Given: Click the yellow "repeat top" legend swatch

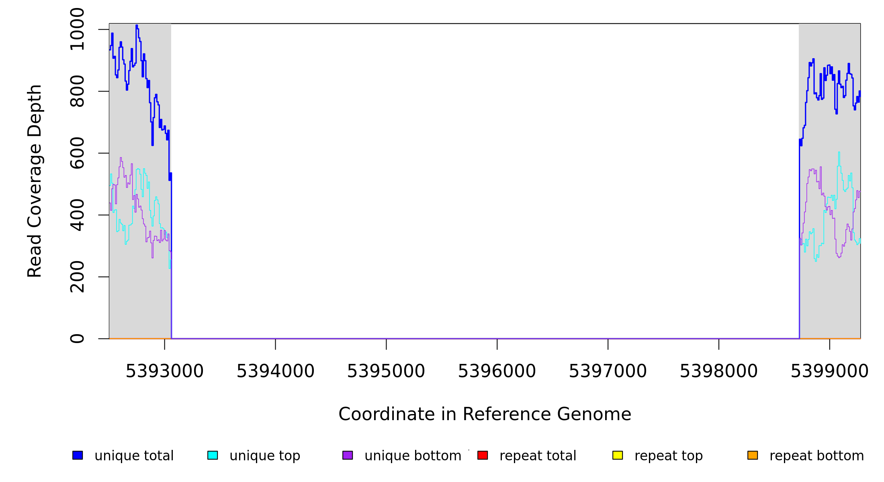Looking at the screenshot, I should 618,455.
